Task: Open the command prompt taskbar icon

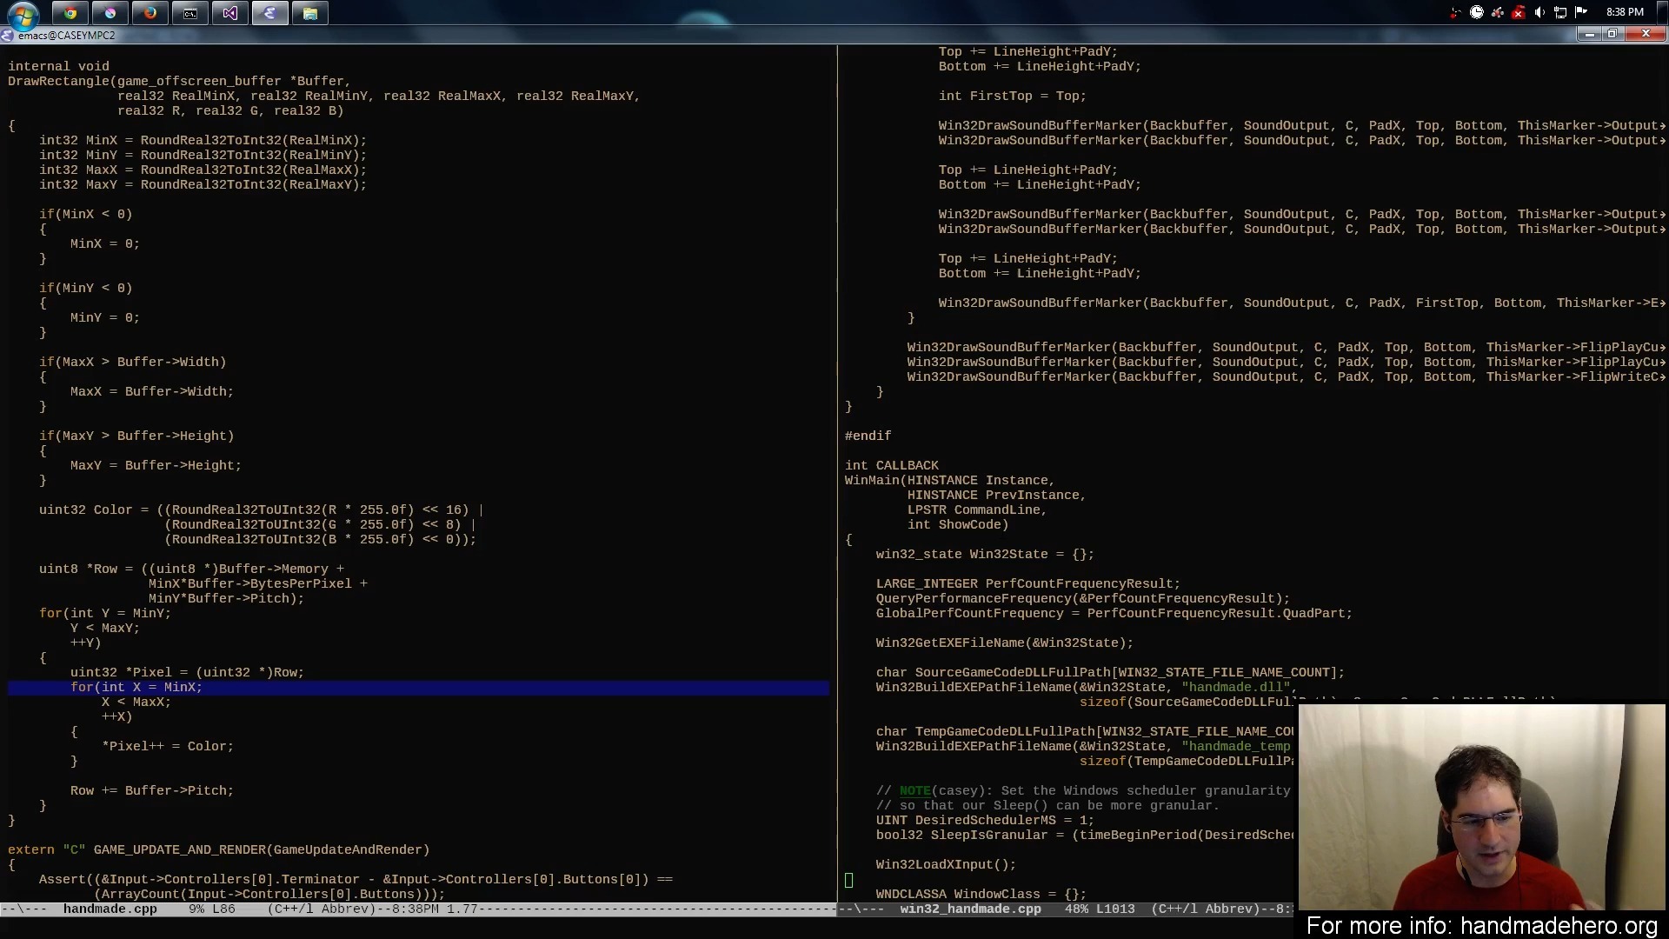Action: pos(190,13)
